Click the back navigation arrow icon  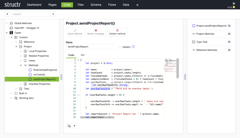[7, 14]
